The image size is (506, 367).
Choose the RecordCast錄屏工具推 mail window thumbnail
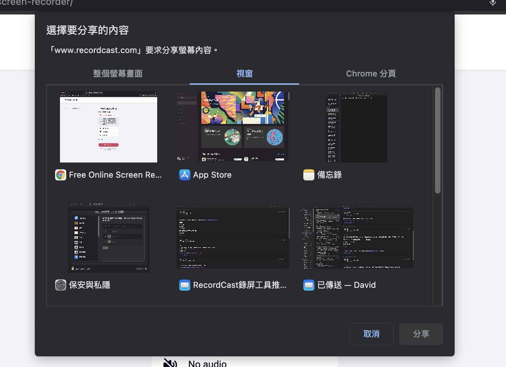pyautogui.click(x=233, y=238)
